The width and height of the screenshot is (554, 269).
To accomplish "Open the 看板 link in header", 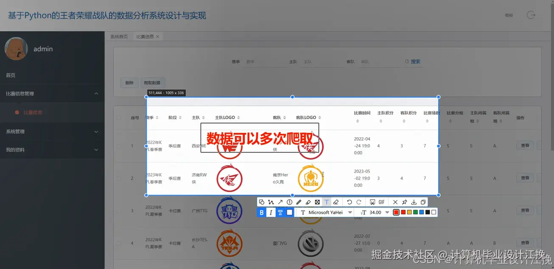I will (x=509, y=15).
